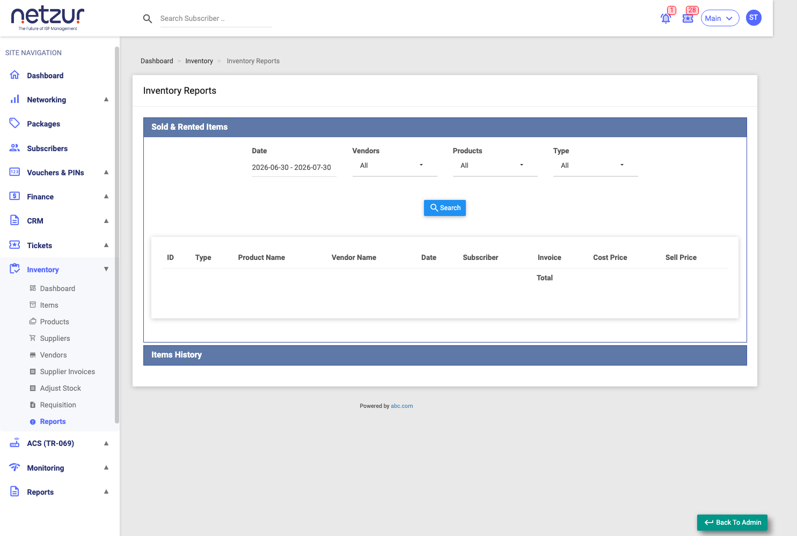
Task: Click the CRM document icon
Action: (x=14, y=220)
